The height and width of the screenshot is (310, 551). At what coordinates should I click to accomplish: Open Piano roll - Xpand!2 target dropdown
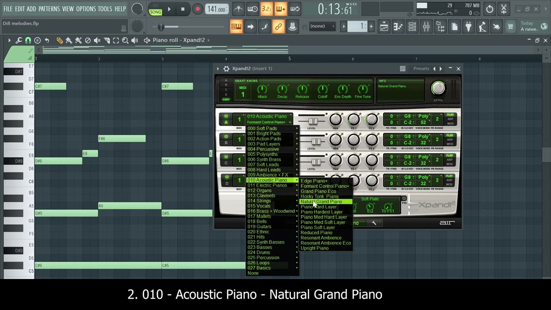click(x=179, y=40)
